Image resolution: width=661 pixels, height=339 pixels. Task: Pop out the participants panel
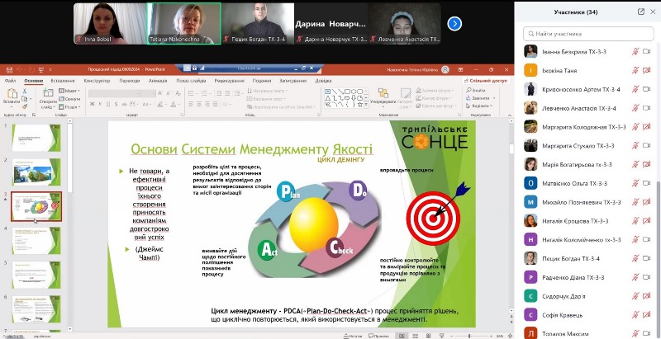pos(640,12)
